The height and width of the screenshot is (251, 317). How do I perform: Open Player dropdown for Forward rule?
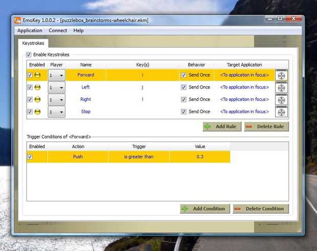57,75
